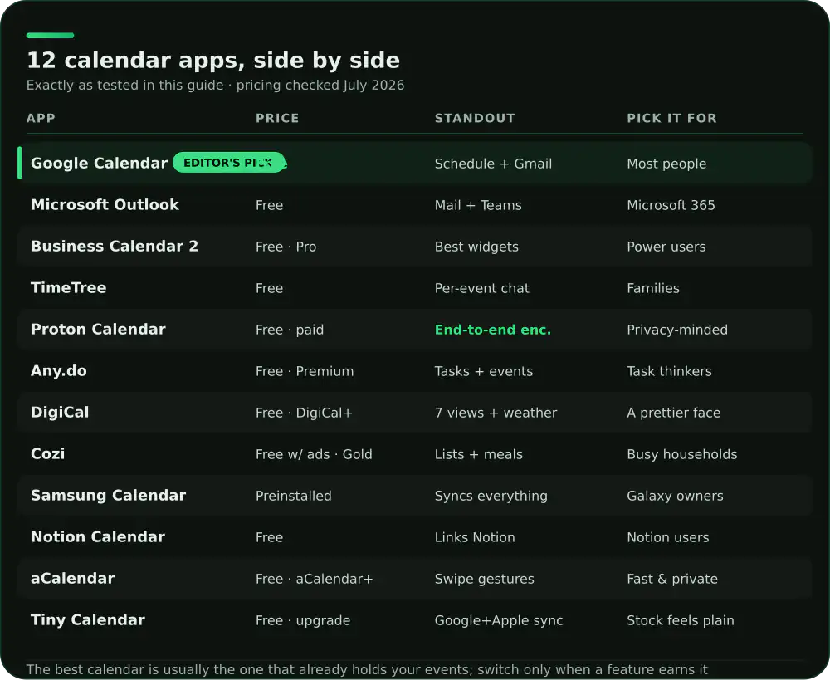Screen dimensions: 830x680
Task: Select the STANDOUT column header
Action: [x=475, y=118]
